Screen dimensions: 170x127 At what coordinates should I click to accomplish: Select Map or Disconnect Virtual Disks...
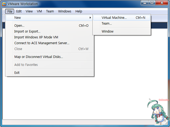point(50,57)
